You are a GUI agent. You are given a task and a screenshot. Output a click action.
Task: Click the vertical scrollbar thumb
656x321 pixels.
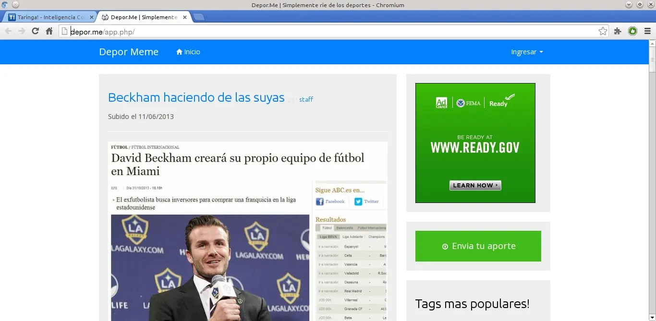652,59
